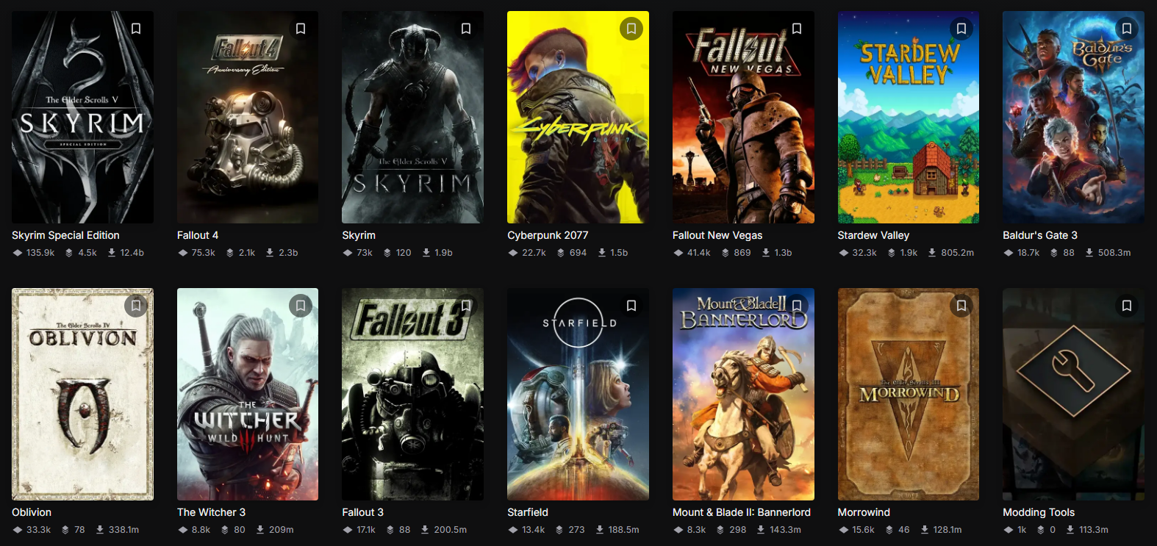Click the "113.3m" downloads value
This screenshot has height=546, width=1157.
pos(1094,530)
